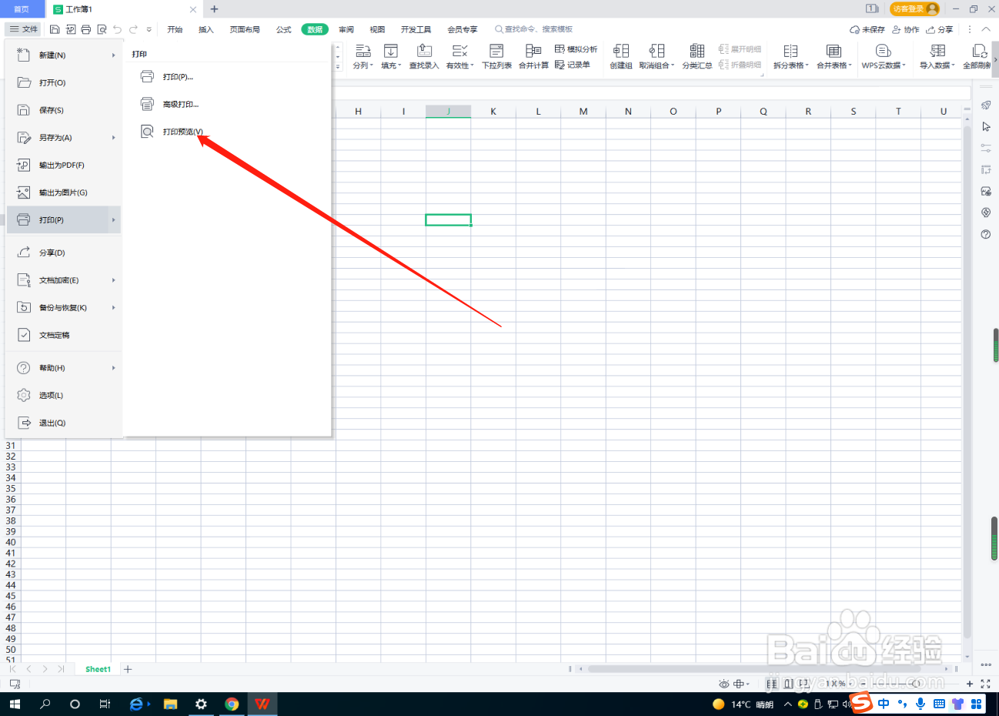Toggle the eye-protection mode icon
This screenshot has width=999, height=716.
pos(723,684)
